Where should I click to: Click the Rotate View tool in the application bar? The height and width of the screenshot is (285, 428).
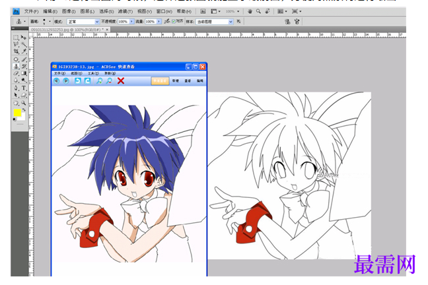(267, 11)
